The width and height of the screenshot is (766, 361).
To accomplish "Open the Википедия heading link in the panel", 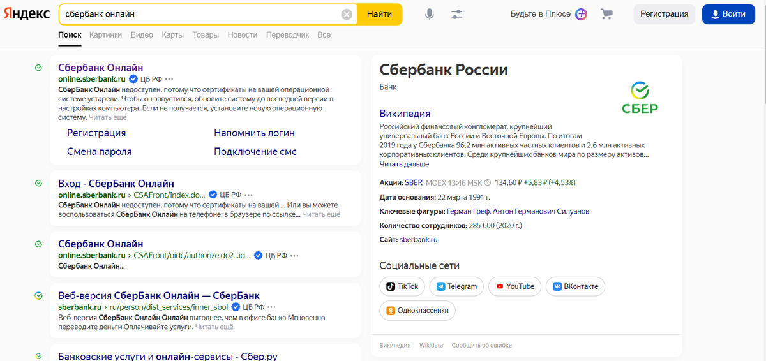I will pos(405,114).
